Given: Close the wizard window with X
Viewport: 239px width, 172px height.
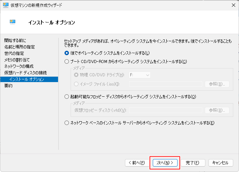Looking at the screenshot, I should 233,5.
